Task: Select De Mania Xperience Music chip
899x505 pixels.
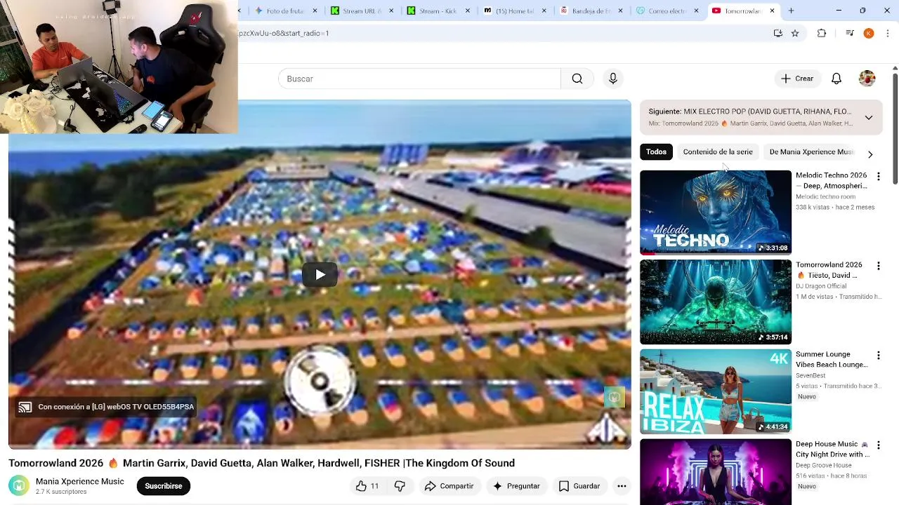Action: pyautogui.click(x=811, y=151)
